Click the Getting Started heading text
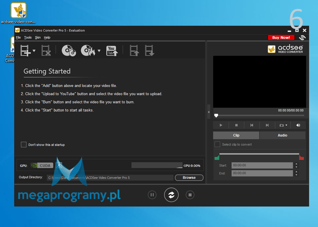The image size is (318, 227). click(47, 71)
